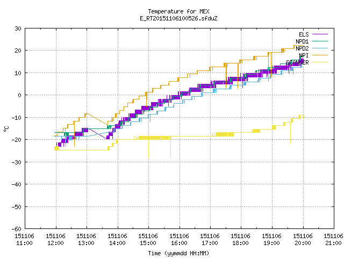Click the 'Time (yymmdd HH:MM)' axis title
This screenshot has width=344, height=258.
[178, 253]
